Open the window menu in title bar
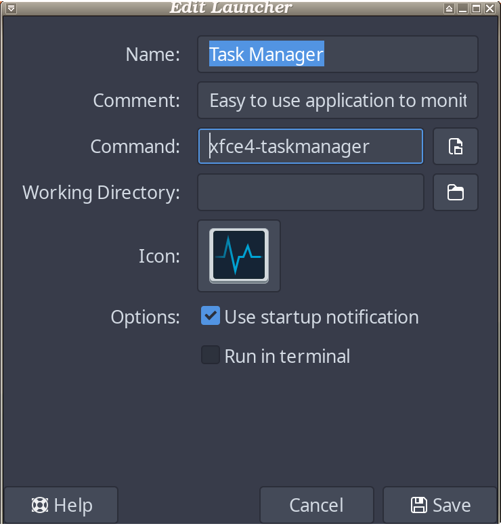 coord(11,8)
